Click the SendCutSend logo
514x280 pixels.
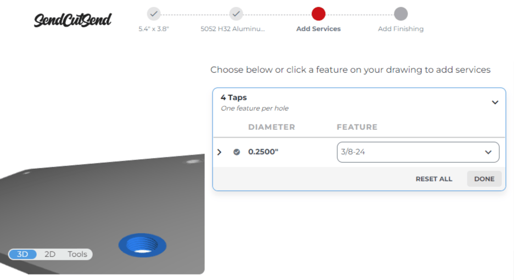coord(72,20)
